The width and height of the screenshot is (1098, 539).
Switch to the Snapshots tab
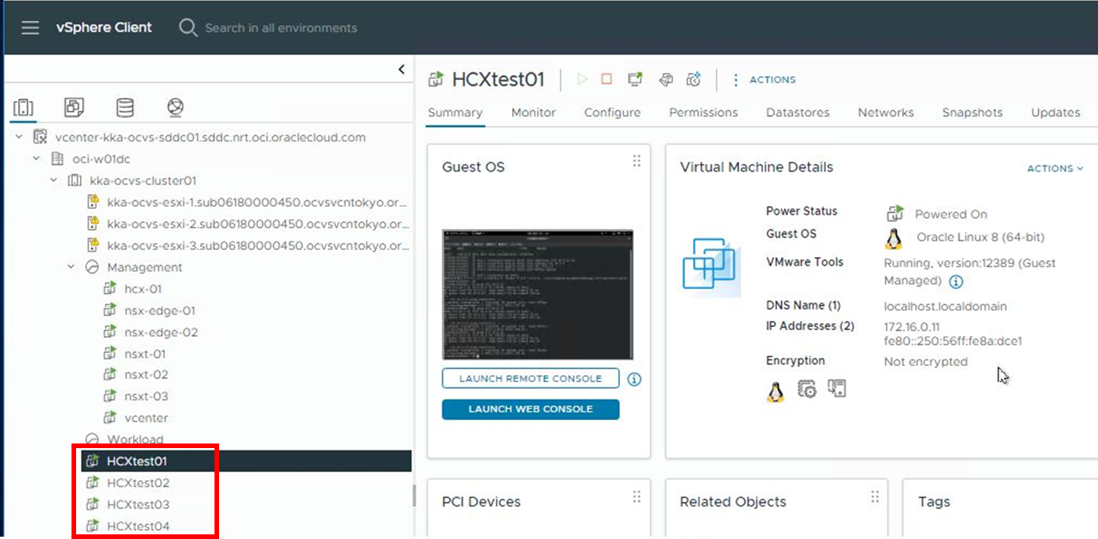click(x=972, y=113)
